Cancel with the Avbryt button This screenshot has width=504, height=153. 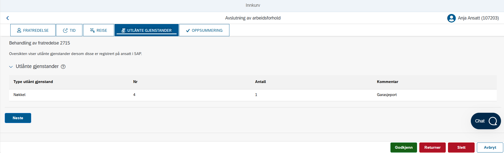(x=490, y=147)
